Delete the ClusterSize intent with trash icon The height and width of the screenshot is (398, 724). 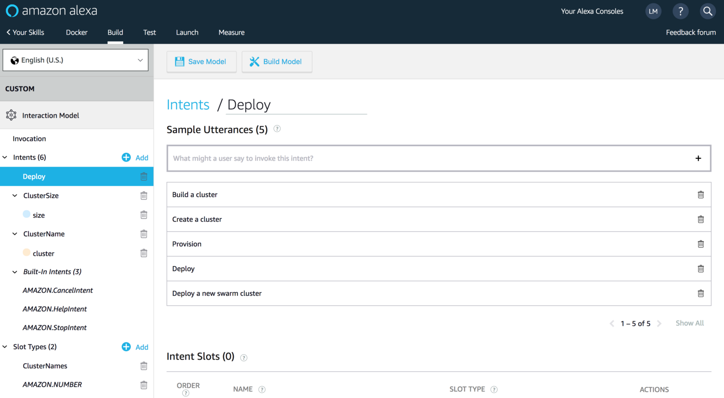point(143,196)
